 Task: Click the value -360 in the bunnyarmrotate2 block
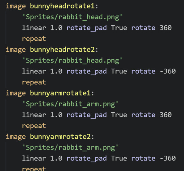168,158
